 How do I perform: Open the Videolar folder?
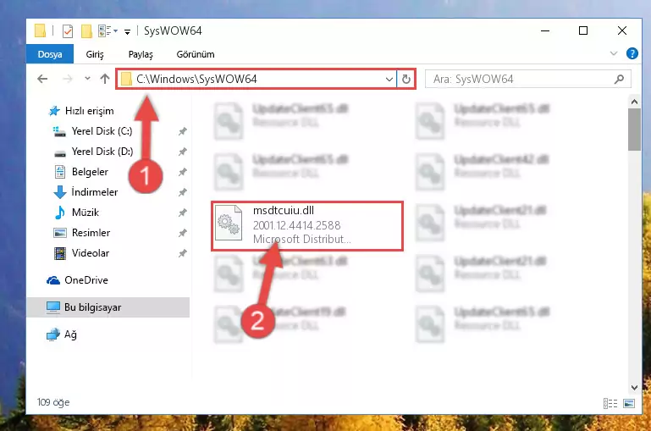(81, 253)
